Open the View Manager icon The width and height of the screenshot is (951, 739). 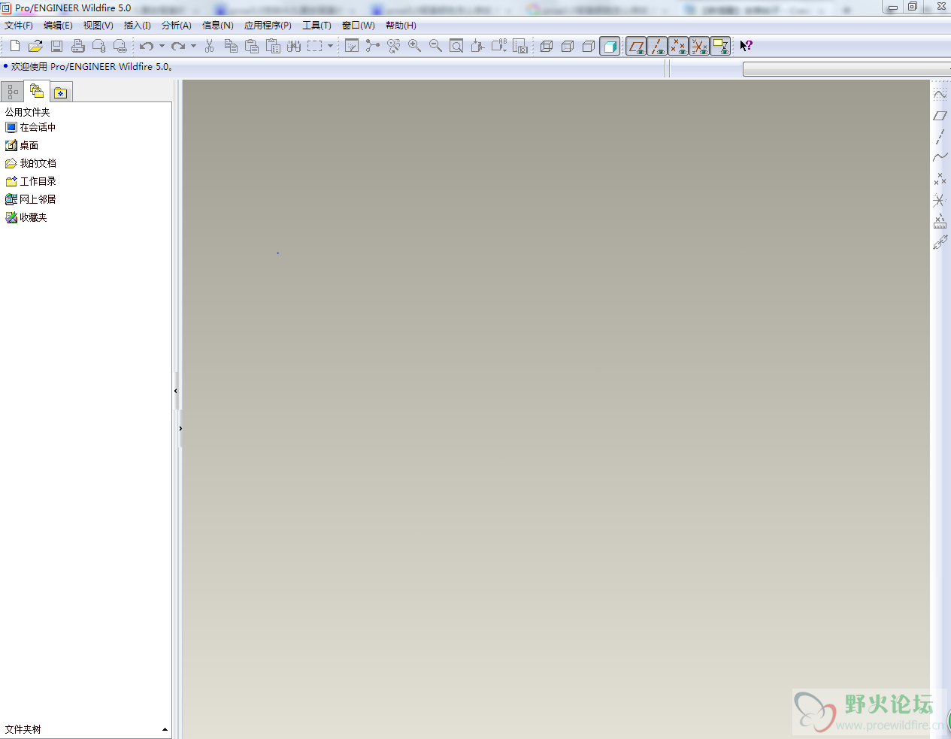coord(519,46)
